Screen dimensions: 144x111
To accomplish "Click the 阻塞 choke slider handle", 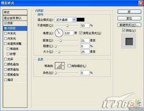I will click(x=56, y=46).
